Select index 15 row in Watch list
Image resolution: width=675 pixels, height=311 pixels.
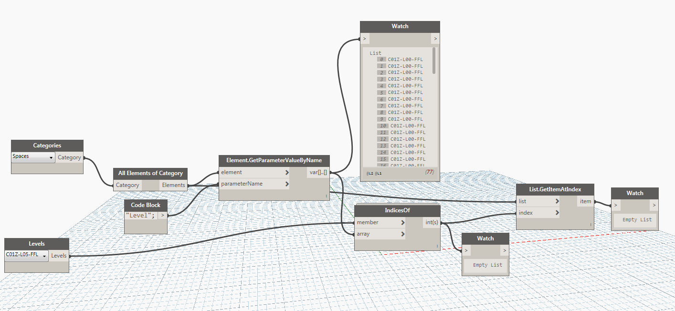click(x=401, y=159)
